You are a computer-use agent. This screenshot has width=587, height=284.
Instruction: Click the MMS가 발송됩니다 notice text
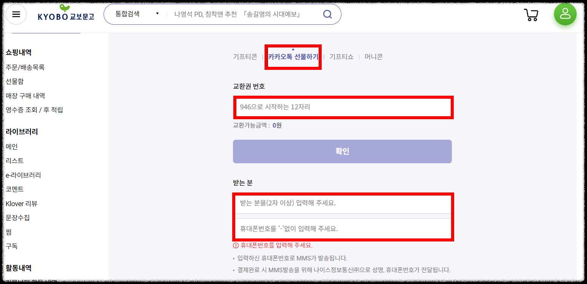[292, 258]
